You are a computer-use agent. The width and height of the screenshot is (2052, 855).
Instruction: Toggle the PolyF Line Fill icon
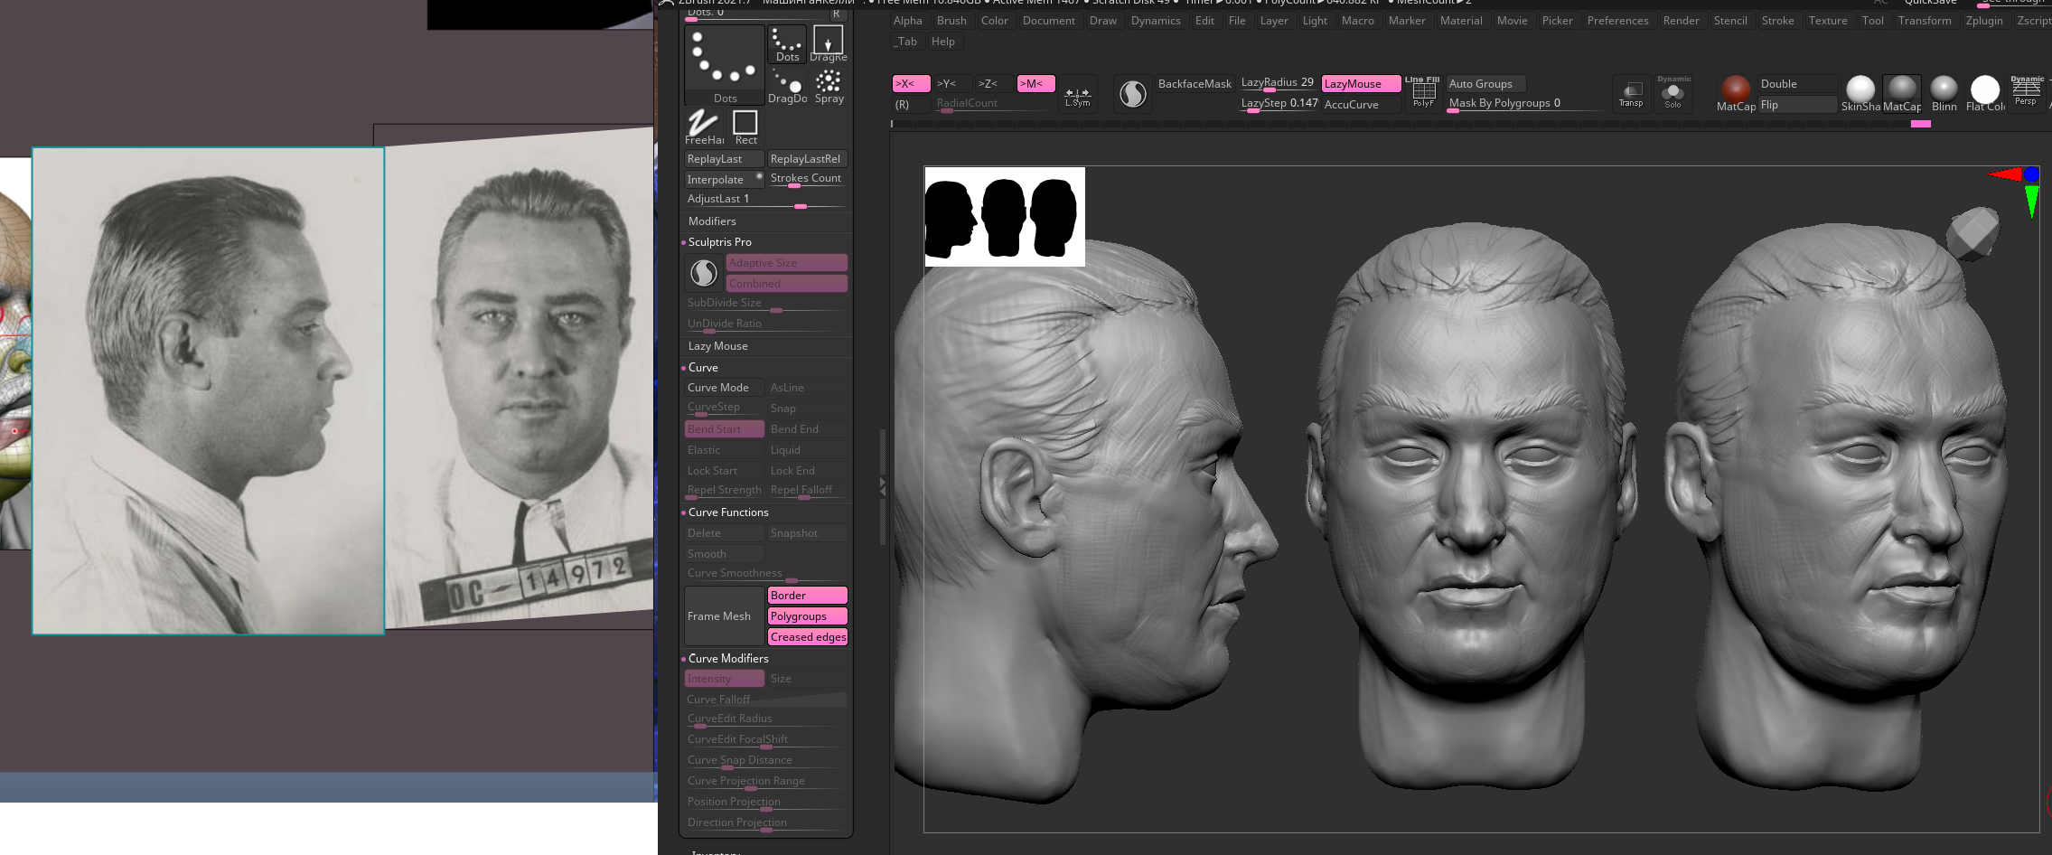[x=1423, y=92]
